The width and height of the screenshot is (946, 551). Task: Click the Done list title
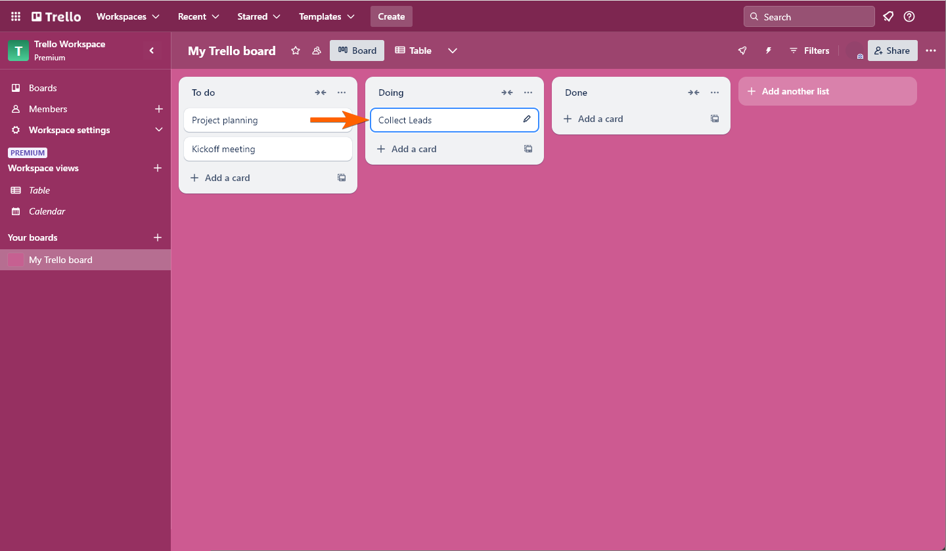click(x=576, y=92)
